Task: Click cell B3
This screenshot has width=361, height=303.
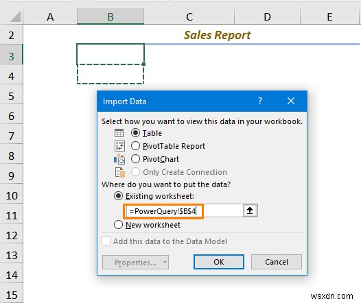Action: (x=110, y=54)
